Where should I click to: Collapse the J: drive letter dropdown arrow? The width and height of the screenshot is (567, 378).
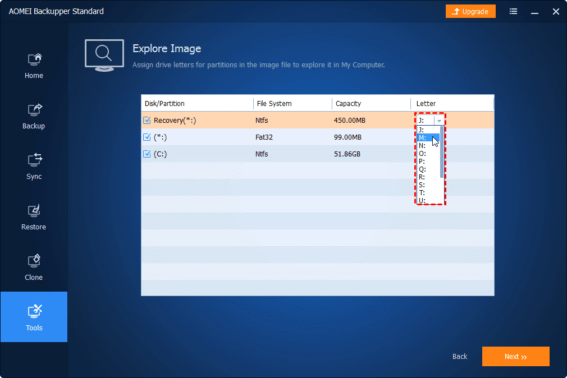(x=439, y=121)
